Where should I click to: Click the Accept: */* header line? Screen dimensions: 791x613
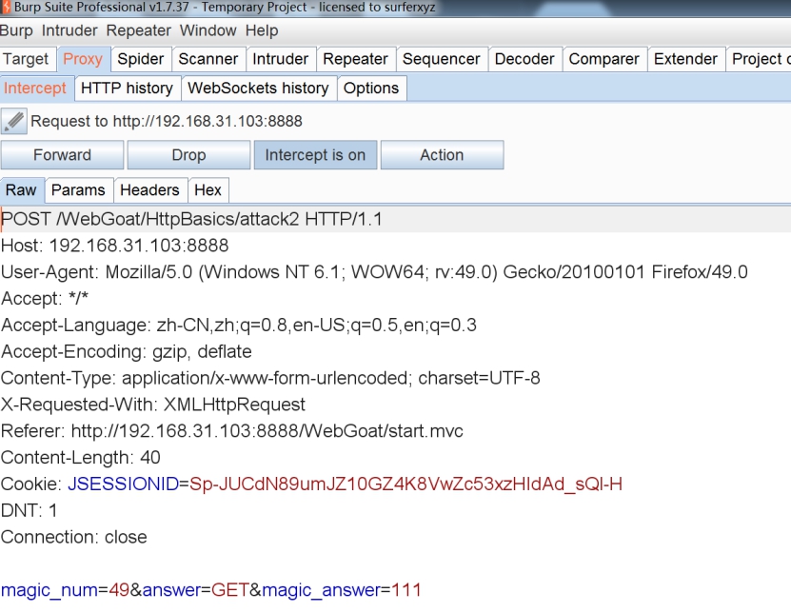tap(45, 299)
